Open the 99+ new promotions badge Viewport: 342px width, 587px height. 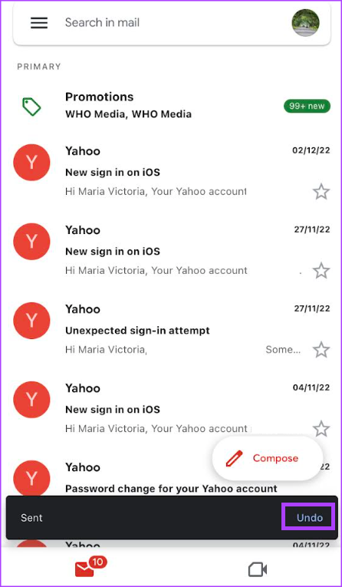tap(307, 106)
